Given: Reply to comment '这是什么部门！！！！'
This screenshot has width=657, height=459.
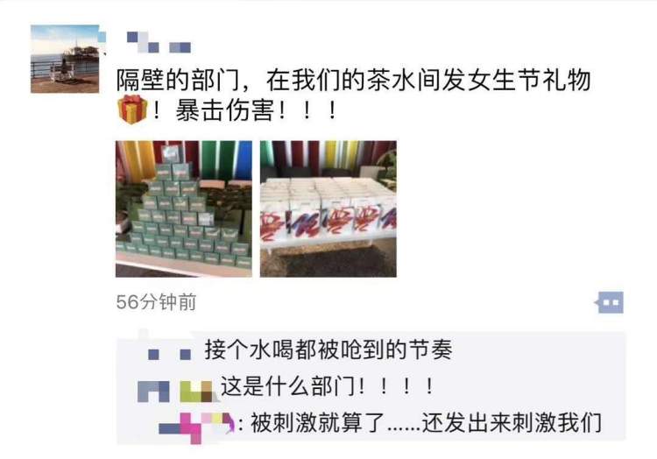Looking at the screenshot, I should (327, 386).
